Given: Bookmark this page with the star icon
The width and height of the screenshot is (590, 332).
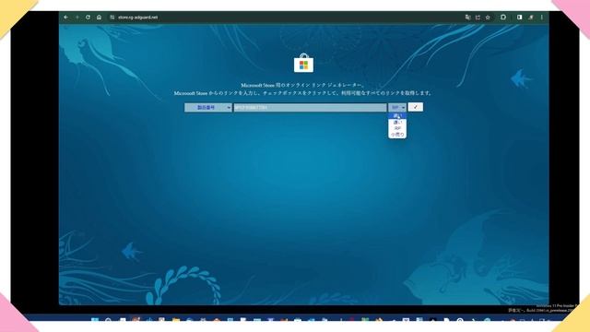Looking at the screenshot, I should point(488,18).
